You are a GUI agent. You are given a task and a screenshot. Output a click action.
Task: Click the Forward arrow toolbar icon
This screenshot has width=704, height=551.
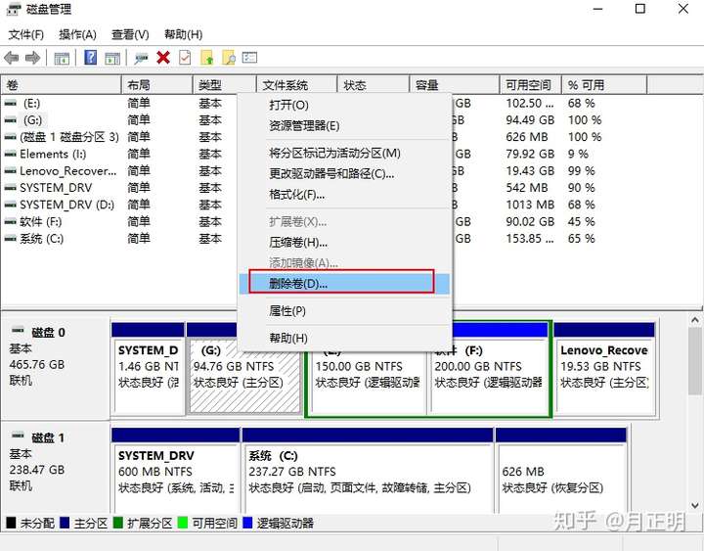(33, 58)
